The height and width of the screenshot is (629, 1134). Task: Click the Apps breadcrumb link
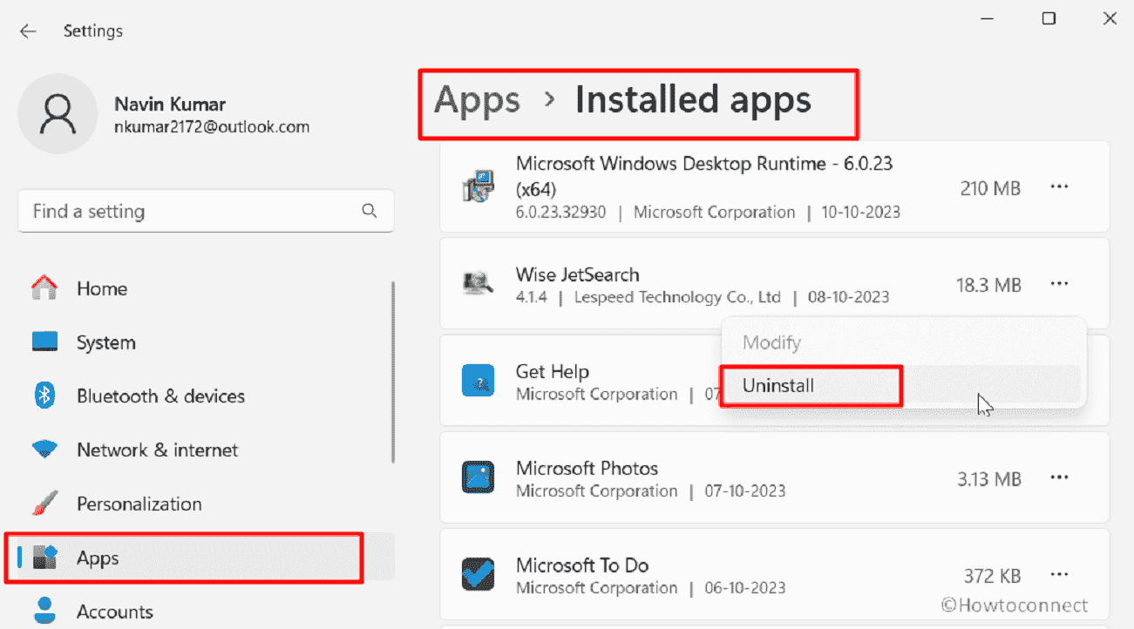point(477,100)
